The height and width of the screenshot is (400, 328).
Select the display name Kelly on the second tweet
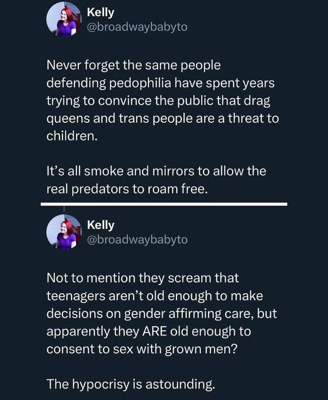click(101, 225)
